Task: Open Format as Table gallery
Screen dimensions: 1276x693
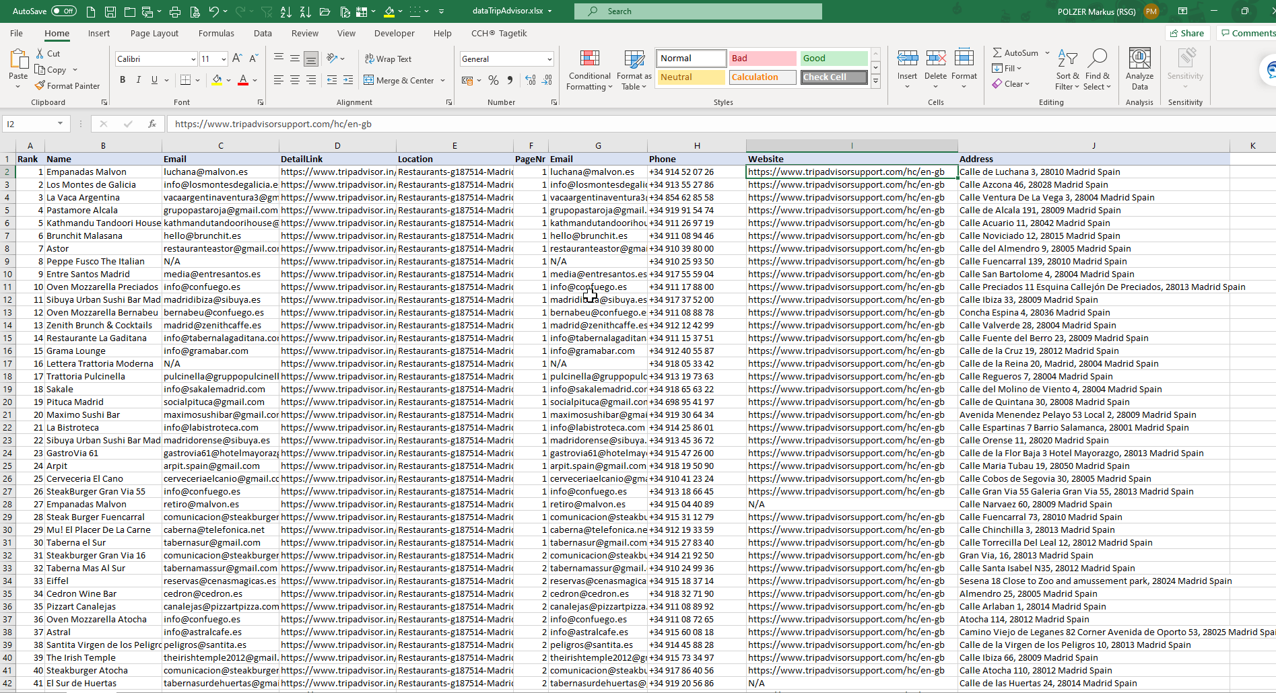Action: tap(633, 70)
